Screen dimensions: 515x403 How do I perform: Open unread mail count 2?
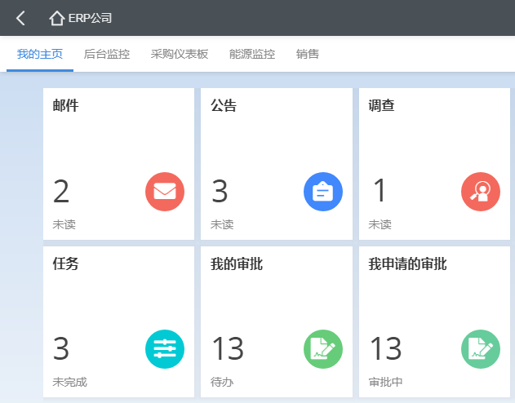[x=61, y=192]
